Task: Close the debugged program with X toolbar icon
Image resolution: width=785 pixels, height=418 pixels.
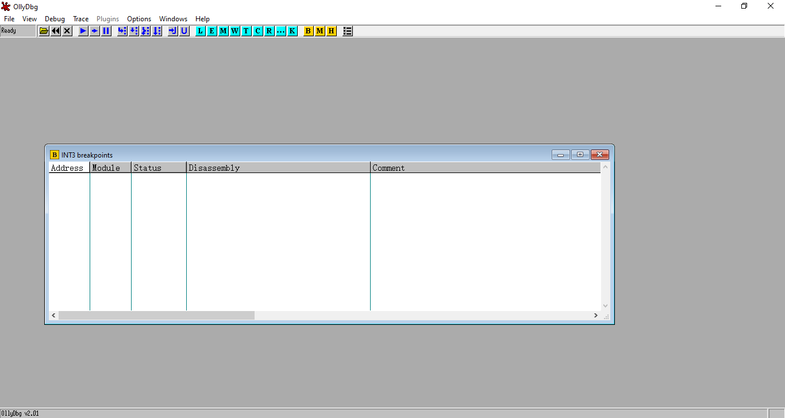Action: [x=67, y=31]
